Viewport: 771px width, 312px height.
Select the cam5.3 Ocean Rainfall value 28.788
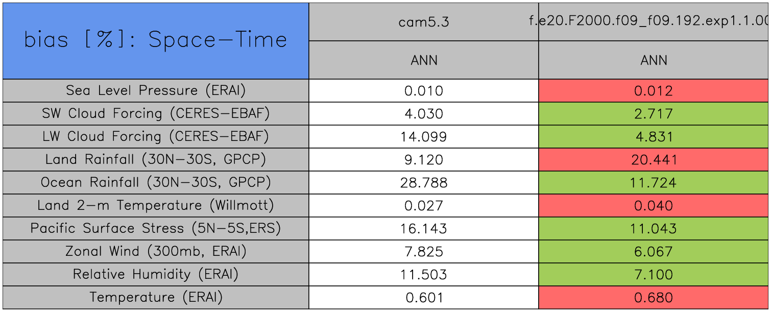pos(424,183)
